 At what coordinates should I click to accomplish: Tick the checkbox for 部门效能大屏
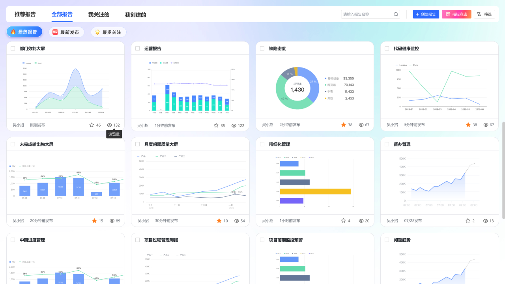click(13, 49)
